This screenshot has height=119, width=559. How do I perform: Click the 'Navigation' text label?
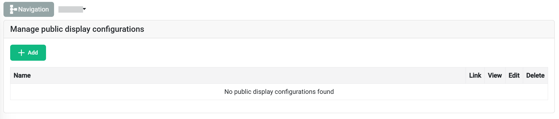pyautogui.click(x=33, y=9)
